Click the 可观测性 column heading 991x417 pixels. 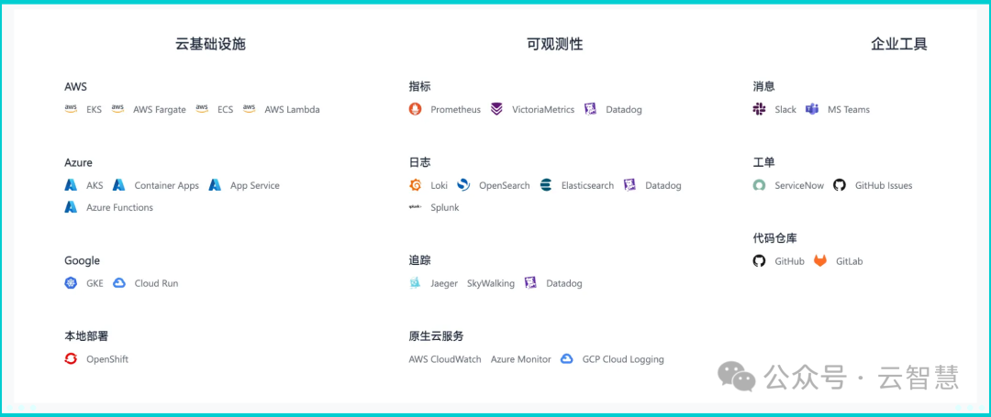[x=555, y=44]
